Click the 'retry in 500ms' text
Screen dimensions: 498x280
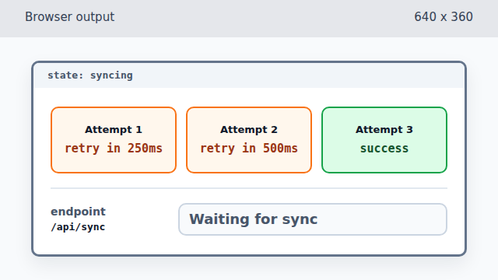click(x=249, y=149)
